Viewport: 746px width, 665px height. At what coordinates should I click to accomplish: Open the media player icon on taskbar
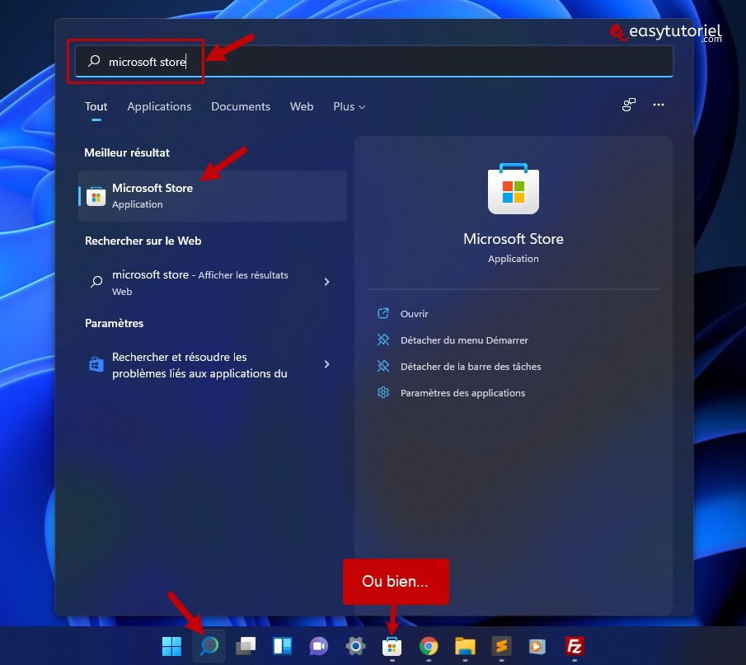tap(537, 646)
